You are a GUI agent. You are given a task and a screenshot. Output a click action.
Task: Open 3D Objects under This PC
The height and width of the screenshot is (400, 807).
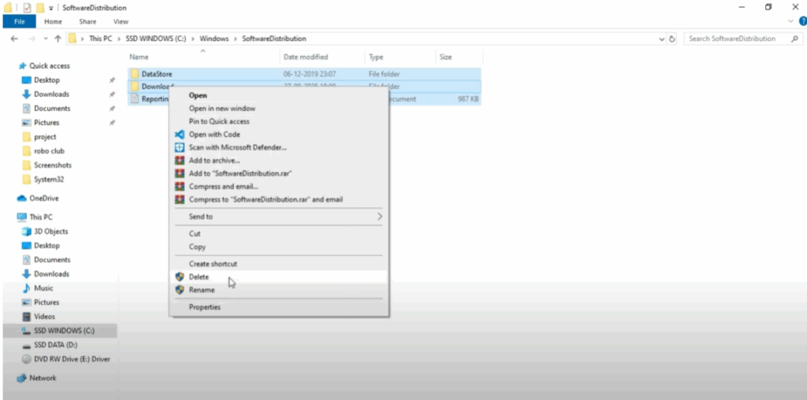pos(51,231)
